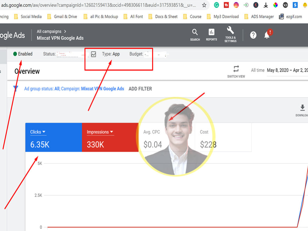
Task: Click the 330K impressions value
Action: [95, 144]
